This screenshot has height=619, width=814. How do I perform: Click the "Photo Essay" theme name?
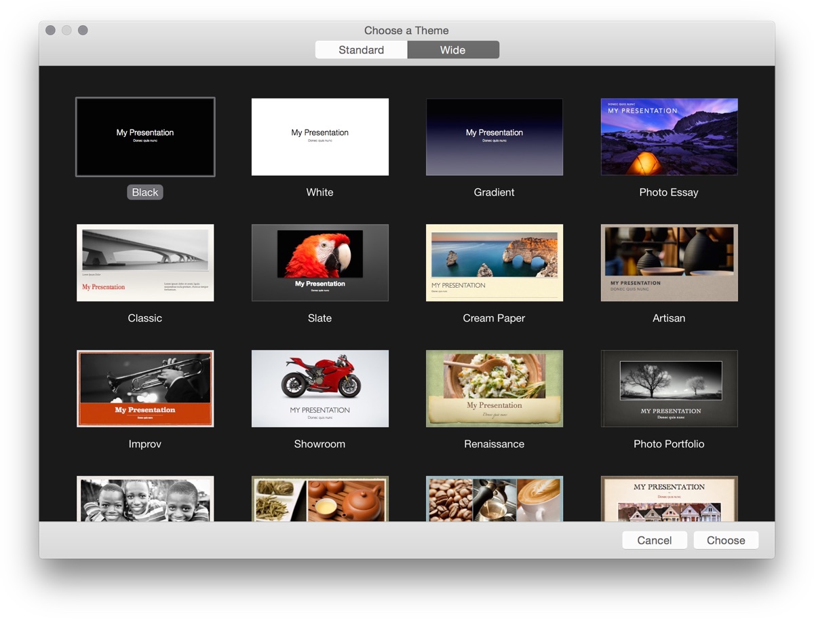click(x=669, y=192)
